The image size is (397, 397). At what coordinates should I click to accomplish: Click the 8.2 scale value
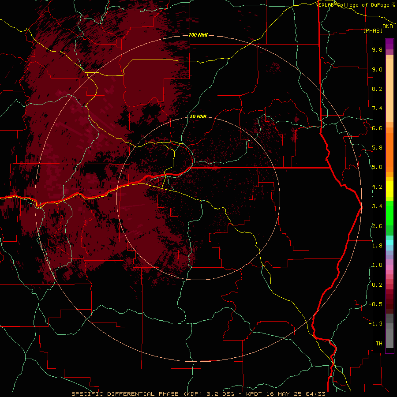[x=377, y=89]
